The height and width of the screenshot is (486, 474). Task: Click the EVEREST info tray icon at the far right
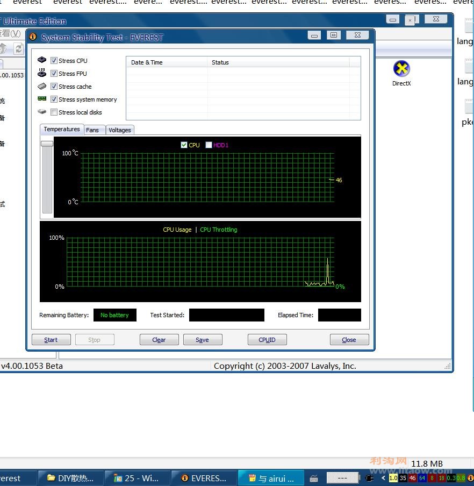(470, 478)
